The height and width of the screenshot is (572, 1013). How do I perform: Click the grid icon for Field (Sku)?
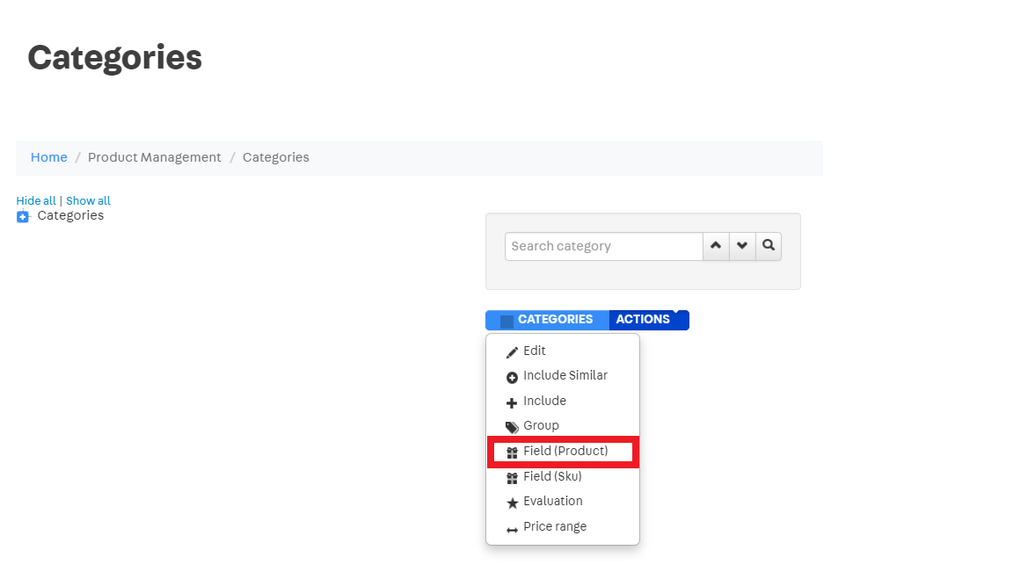pos(513,476)
